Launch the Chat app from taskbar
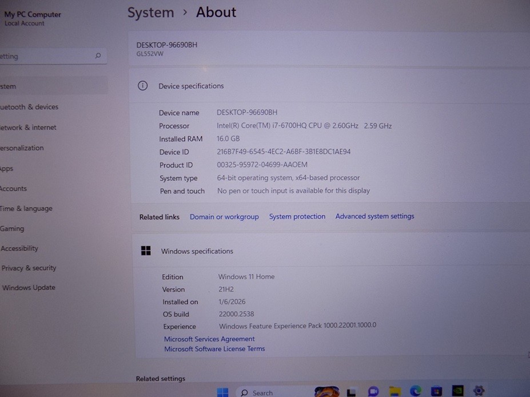Screen dimensions: 530x397 click(373, 392)
